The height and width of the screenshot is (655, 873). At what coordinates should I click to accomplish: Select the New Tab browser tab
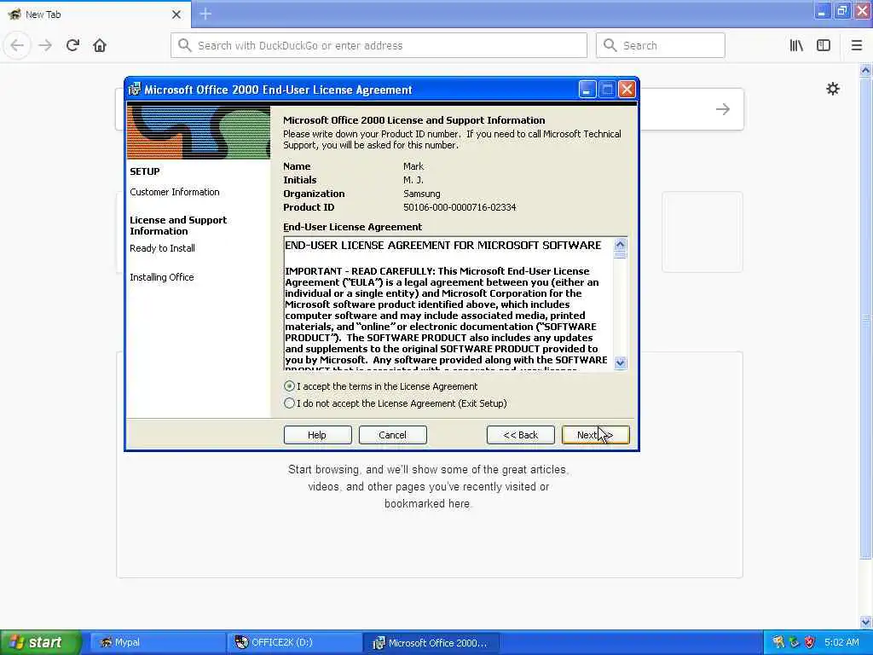[95, 14]
